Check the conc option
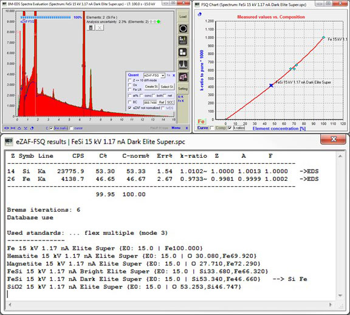This screenshot has width=350, height=315. (x=141, y=96)
